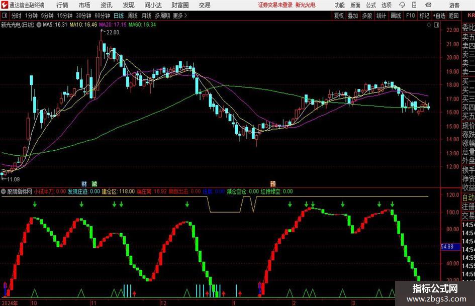Click the 建仓区: 118.00 indicator value
This screenshot has height=306, width=475.
118,191
